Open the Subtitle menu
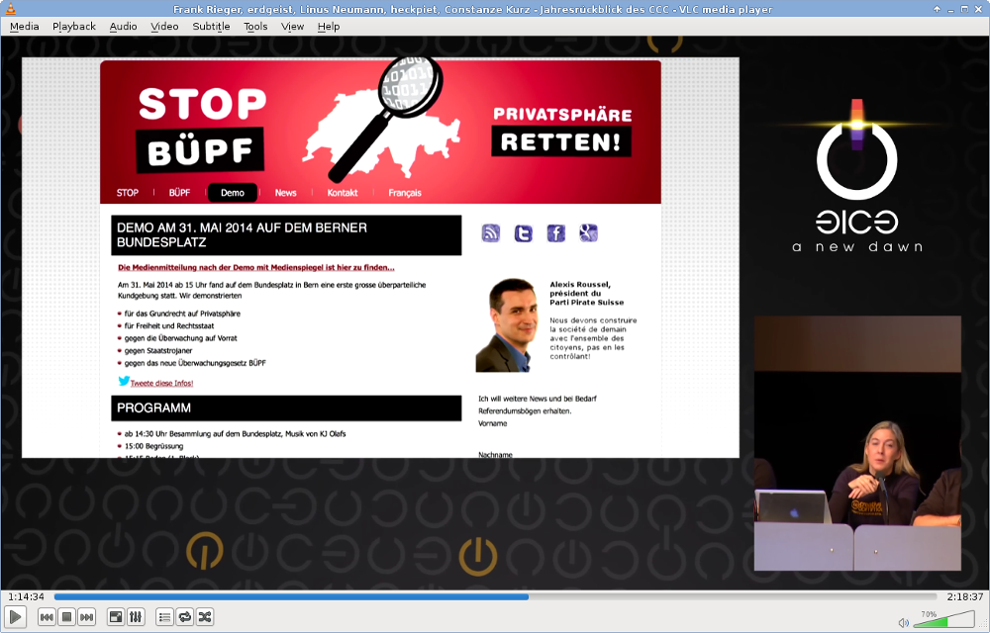990x633 pixels. [211, 27]
